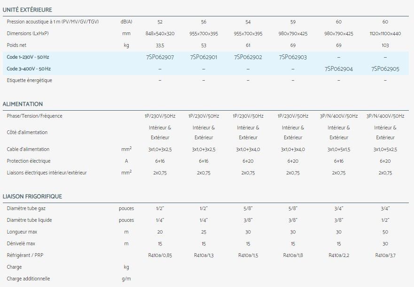Select product code 7SP062905
This screenshot has height=287, width=414.
(x=385, y=69)
